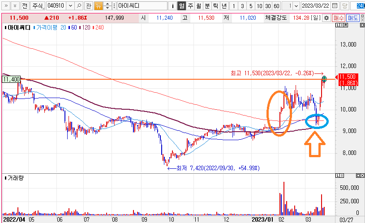
Task: Expand the custom interval dropdown arrow
Action: pyautogui.click(x=296, y=6)
